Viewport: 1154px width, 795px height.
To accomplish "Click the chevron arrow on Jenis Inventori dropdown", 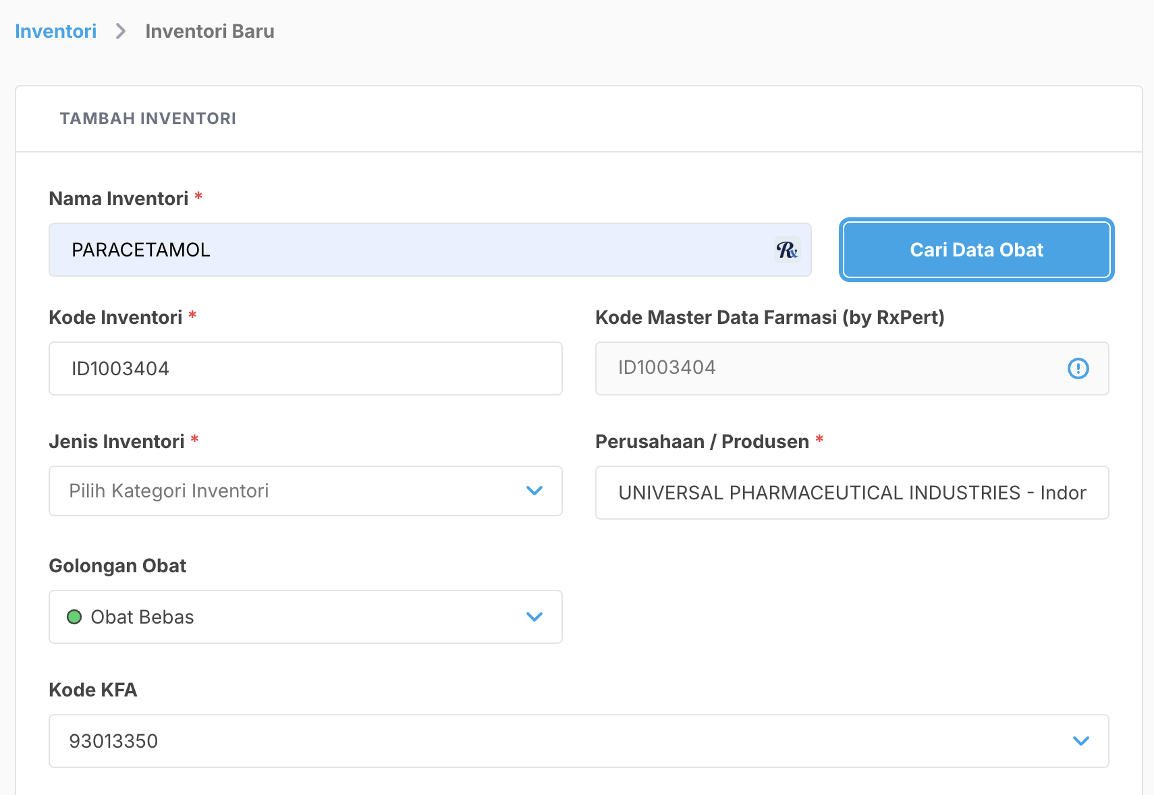I will coord(535,491).
